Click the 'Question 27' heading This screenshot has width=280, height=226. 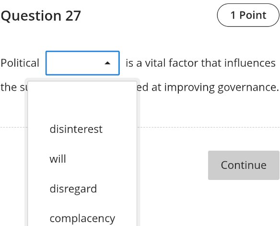(x=41, y=16)
